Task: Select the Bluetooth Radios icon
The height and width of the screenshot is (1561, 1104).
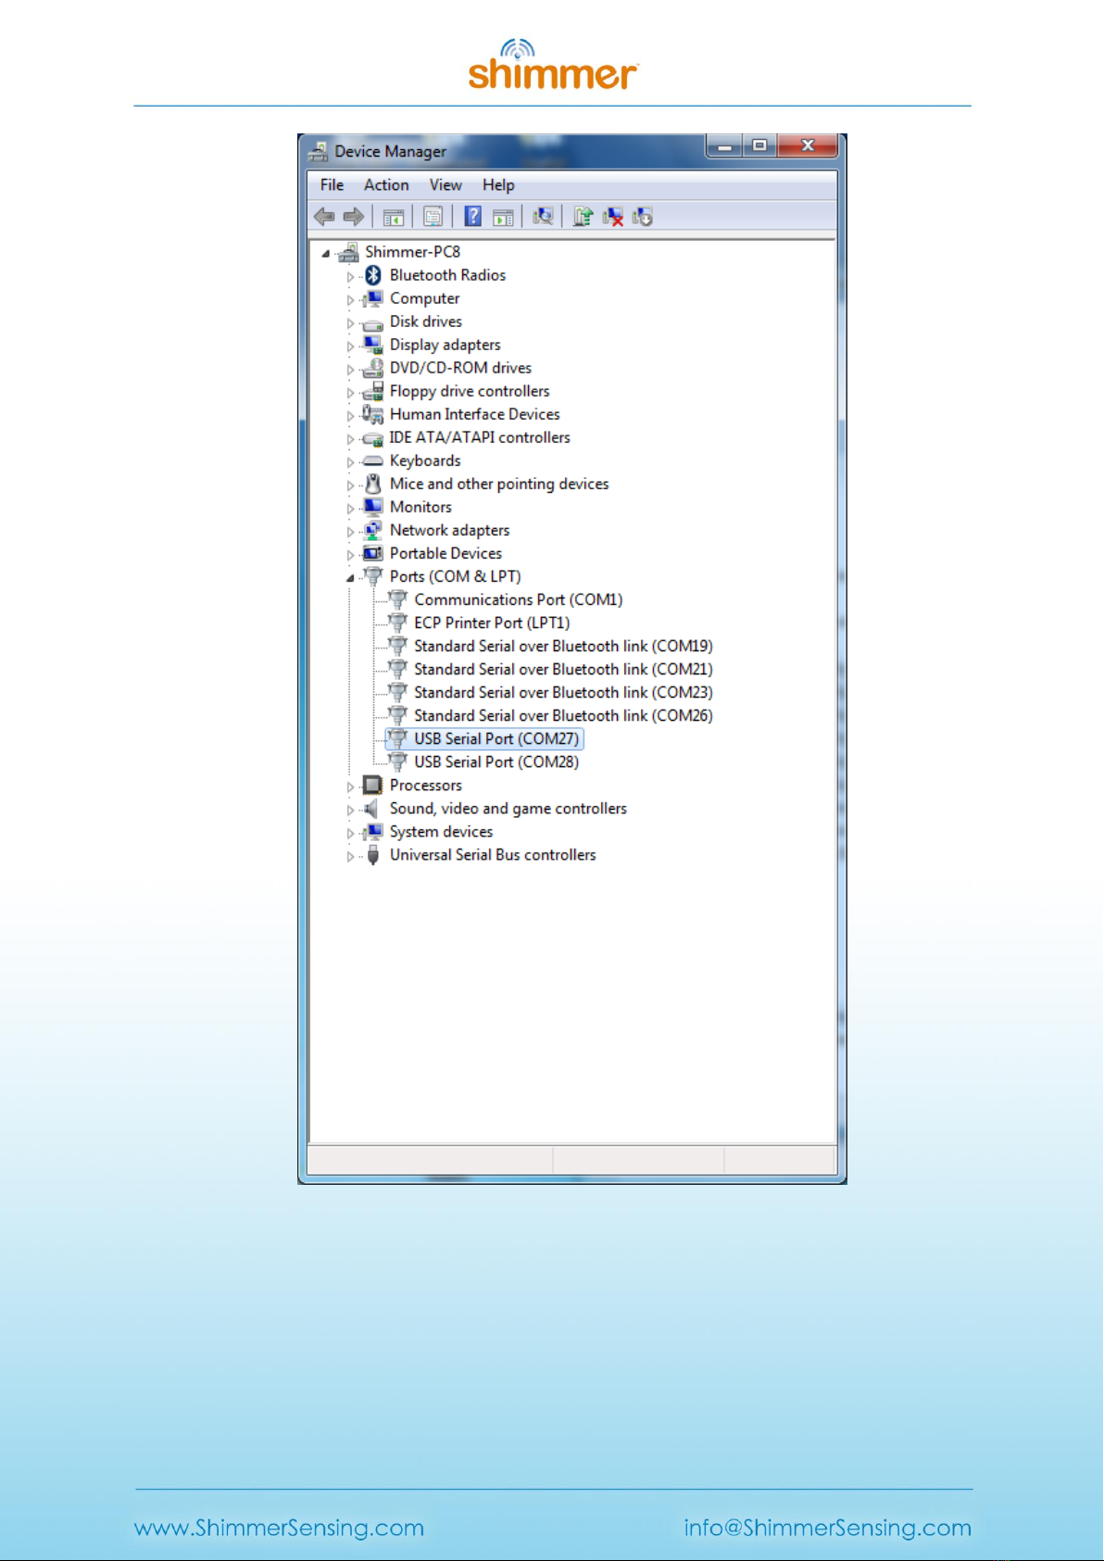Action: (x=372, y=275)
